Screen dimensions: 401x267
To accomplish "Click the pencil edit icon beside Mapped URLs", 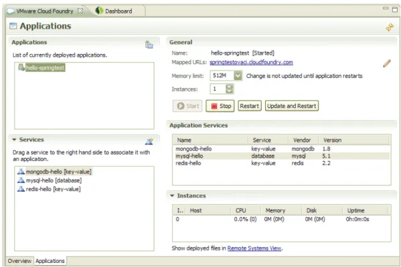I will coord(387,63).
